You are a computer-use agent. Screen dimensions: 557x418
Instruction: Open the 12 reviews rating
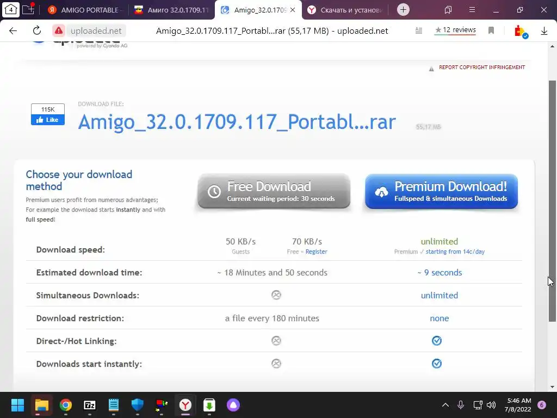(455, 30)
